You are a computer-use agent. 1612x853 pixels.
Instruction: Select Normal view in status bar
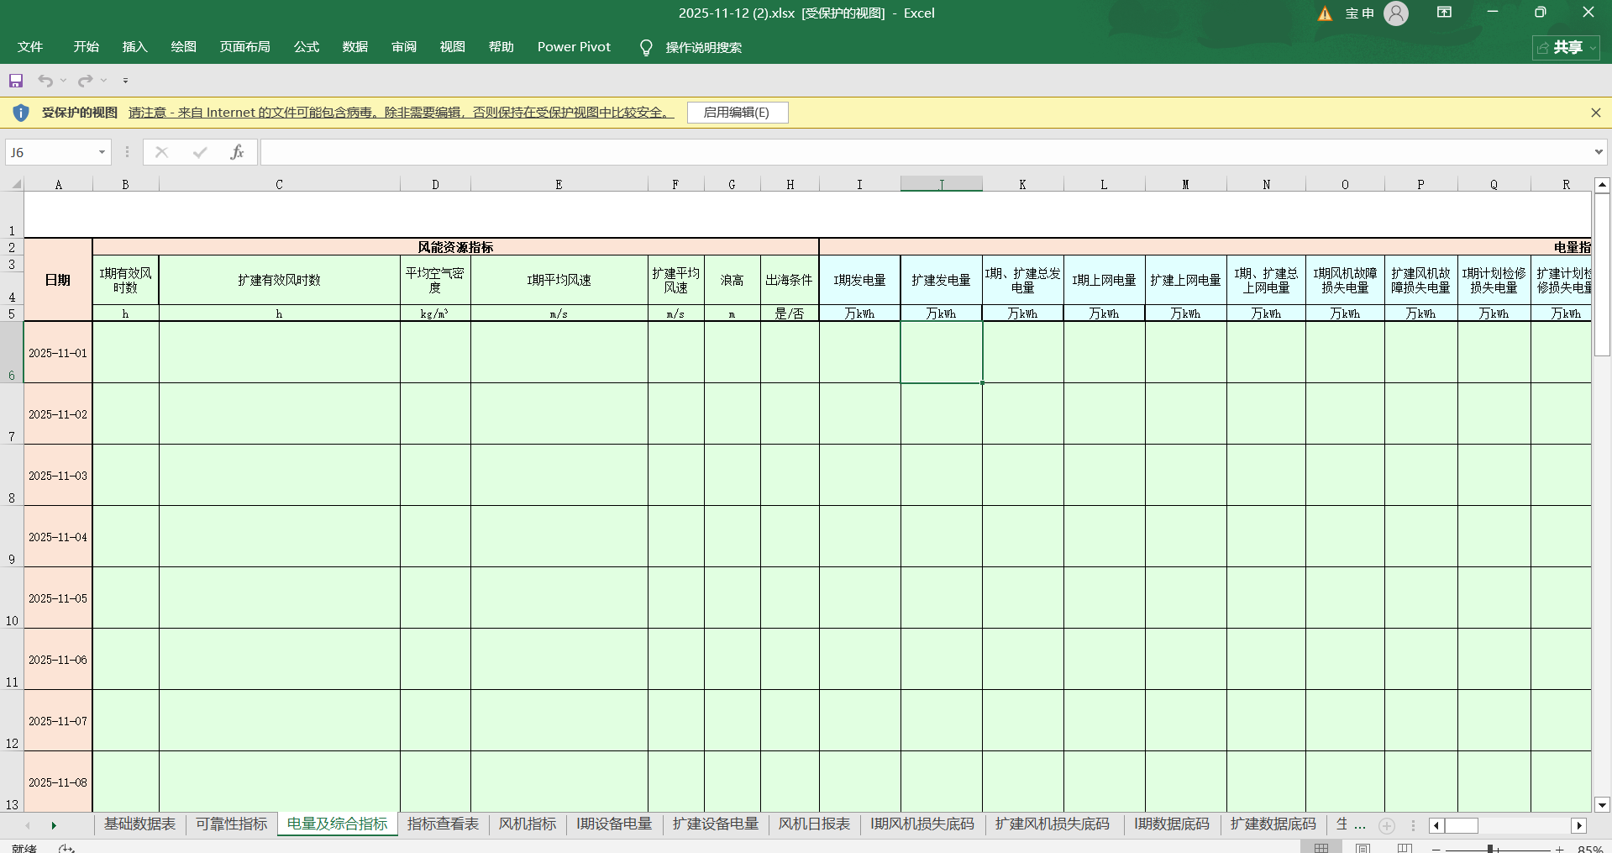coord(1321,848)
